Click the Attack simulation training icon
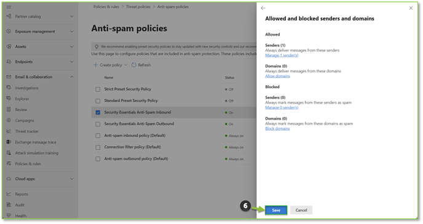This screenshot has width=423, height=224. click(9, 153)
